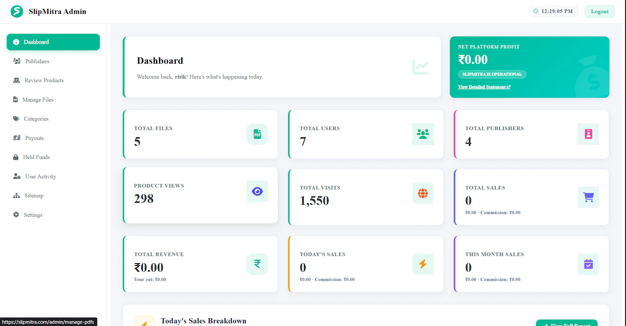The image size is (626, 326).
Task: Click the users group icon in Total Users card
Action: click(x=423, y=134)
